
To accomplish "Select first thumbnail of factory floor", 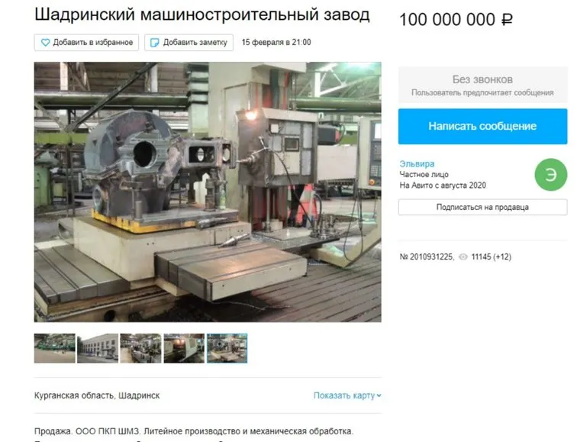I will coord(55,348).
